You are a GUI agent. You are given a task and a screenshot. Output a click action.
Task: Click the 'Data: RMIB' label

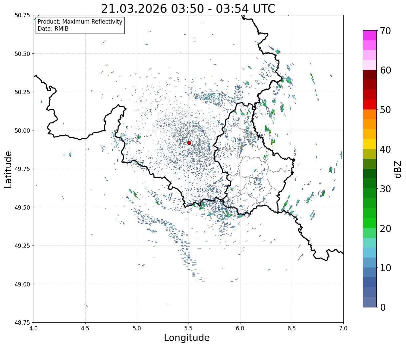pyautogui.click(x=53, y=29)
